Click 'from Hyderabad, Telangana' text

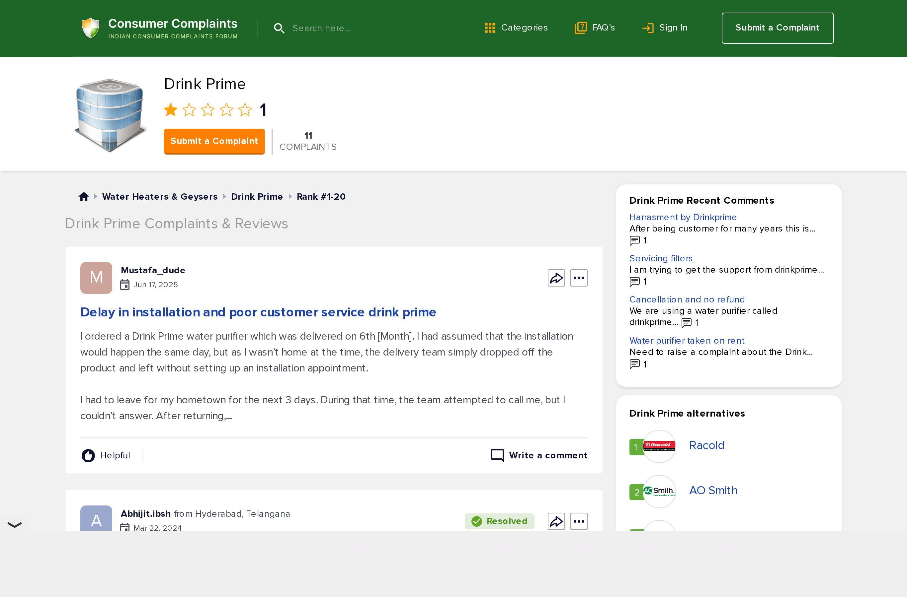[232, 514]
